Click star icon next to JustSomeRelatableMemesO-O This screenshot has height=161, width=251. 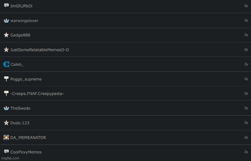point(6,50)
